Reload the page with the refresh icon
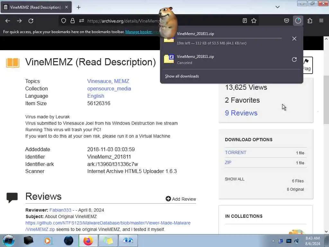 [31, 21]
